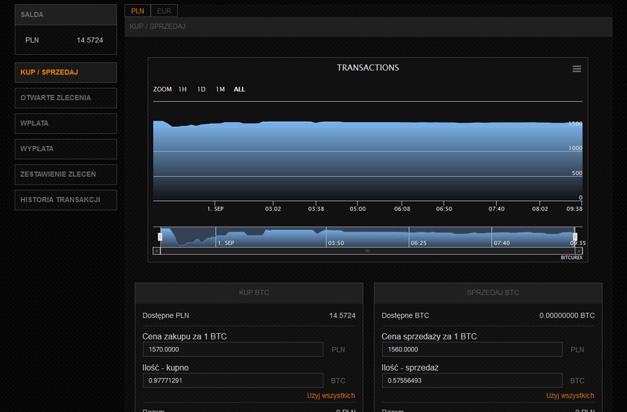
Task: Switch to the EUR currency tab
Action: coord(164,10)
